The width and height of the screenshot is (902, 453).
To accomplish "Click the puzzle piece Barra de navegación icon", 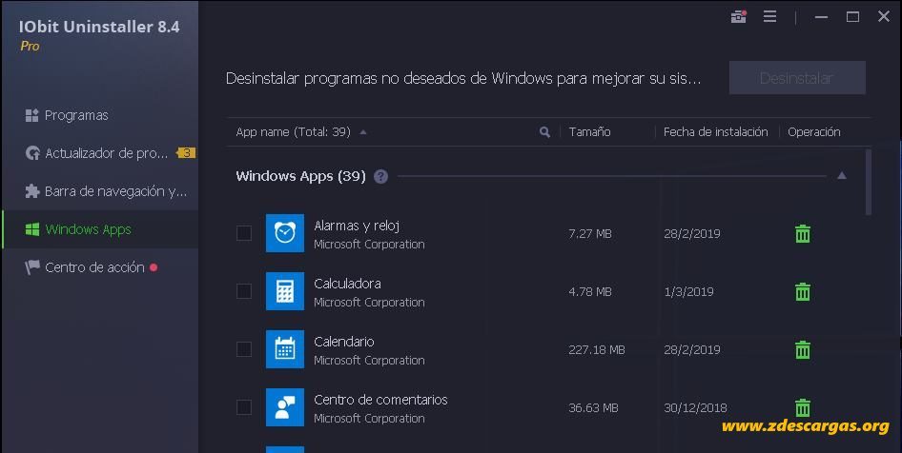I will pos(32,191).
